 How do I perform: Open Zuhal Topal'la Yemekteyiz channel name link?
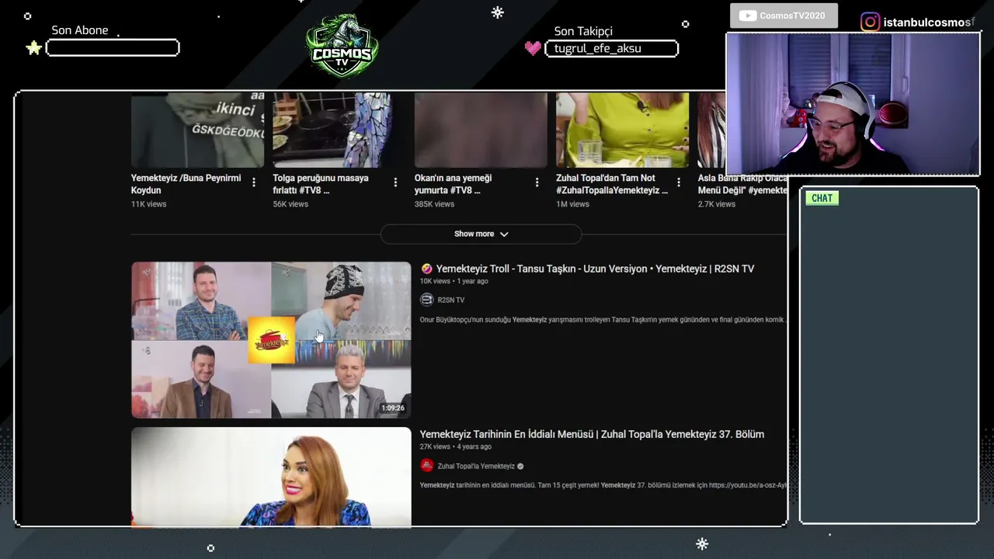pyautogui.click(x=476, y=467)
